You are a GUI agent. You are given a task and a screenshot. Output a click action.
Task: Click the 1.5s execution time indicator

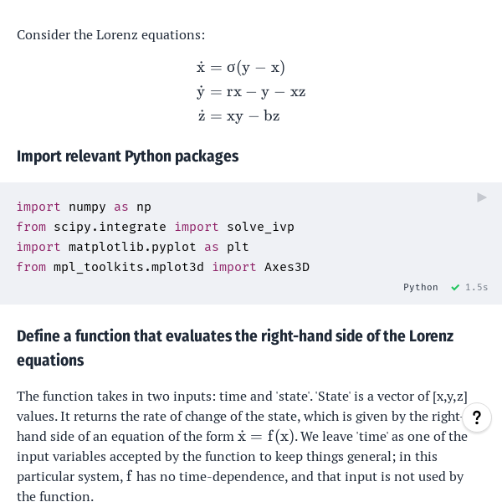coord(477,288)
